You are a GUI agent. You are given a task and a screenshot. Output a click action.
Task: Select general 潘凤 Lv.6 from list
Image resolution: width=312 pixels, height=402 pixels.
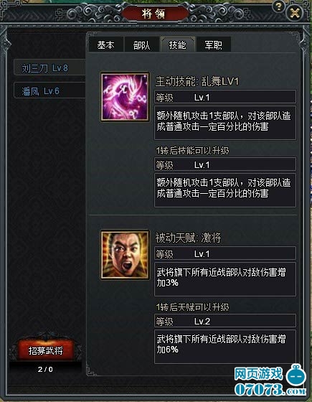tap(49, 90)
